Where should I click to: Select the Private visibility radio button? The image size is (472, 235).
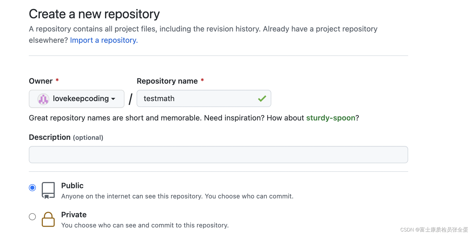tap(32, 217)
